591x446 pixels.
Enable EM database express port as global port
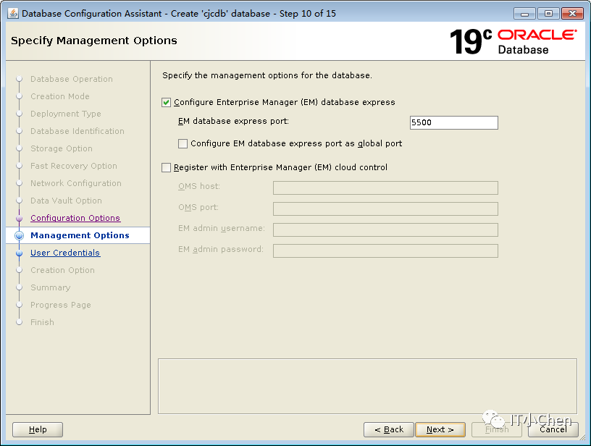(x=183, y=143)
